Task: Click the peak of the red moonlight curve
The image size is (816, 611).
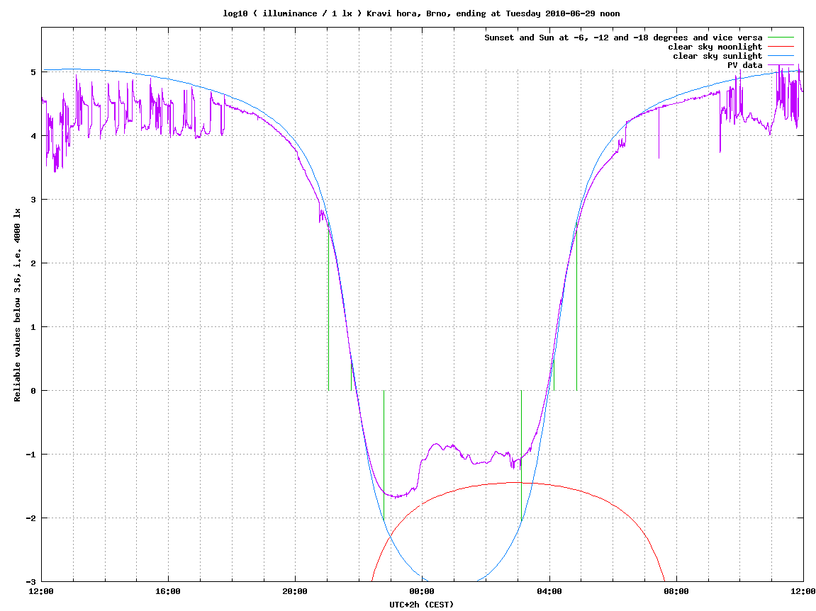Action: pyautogui.click(x=515, y=483)
